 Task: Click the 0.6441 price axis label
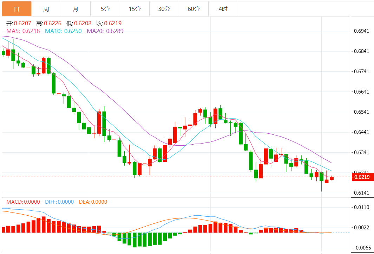point(361,132)
